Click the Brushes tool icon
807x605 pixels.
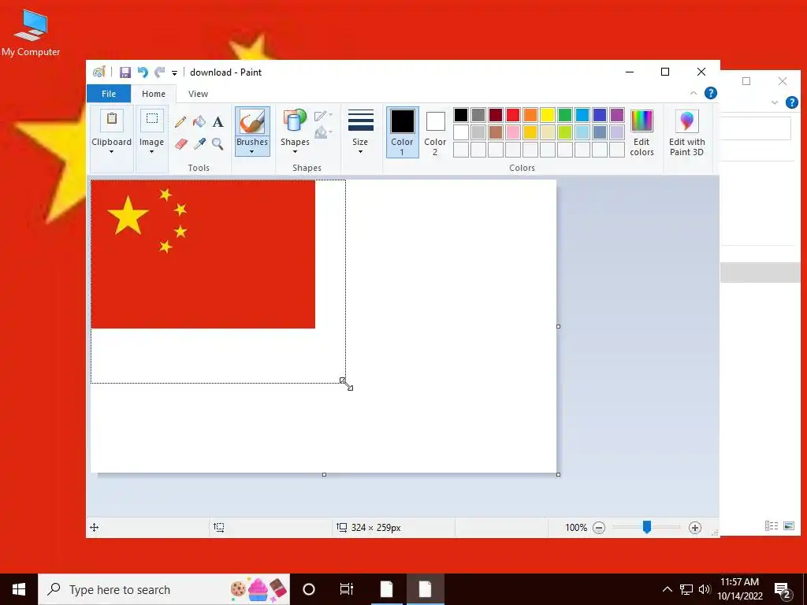[x=252, y=121]
